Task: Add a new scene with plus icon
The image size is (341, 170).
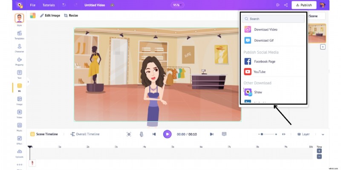Action: (x=323, y=47)
